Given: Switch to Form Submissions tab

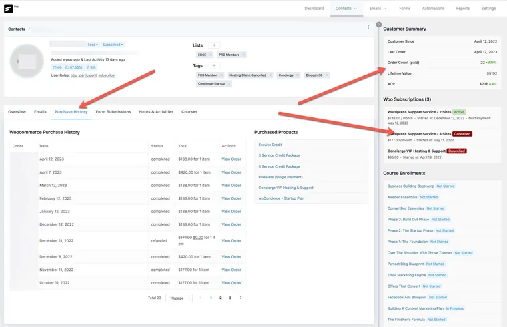Looking at the screenshot, I should (x=113, y=112).
